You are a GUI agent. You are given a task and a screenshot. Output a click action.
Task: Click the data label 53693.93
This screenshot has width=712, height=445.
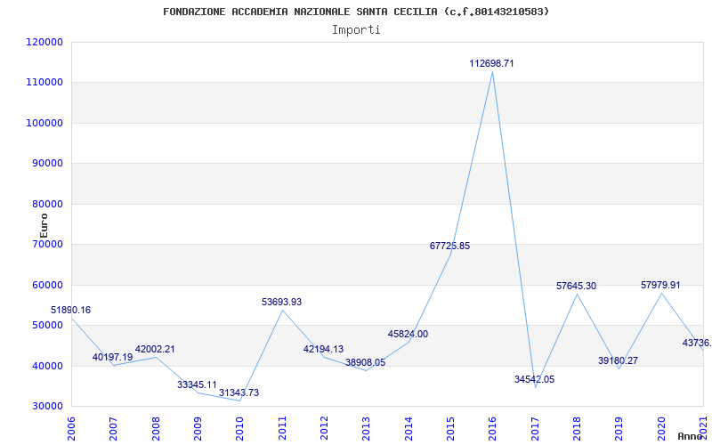pos(281,302)
